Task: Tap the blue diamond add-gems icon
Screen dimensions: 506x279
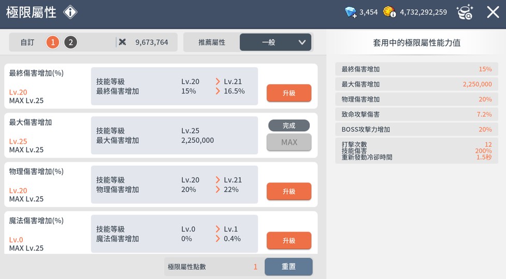Action: click(351, 12)
